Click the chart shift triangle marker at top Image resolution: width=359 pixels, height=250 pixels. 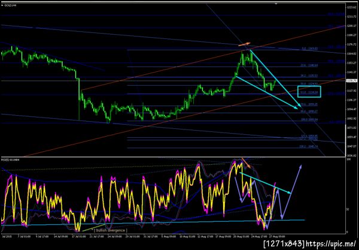pyautogui.click(x=276, y=4)
